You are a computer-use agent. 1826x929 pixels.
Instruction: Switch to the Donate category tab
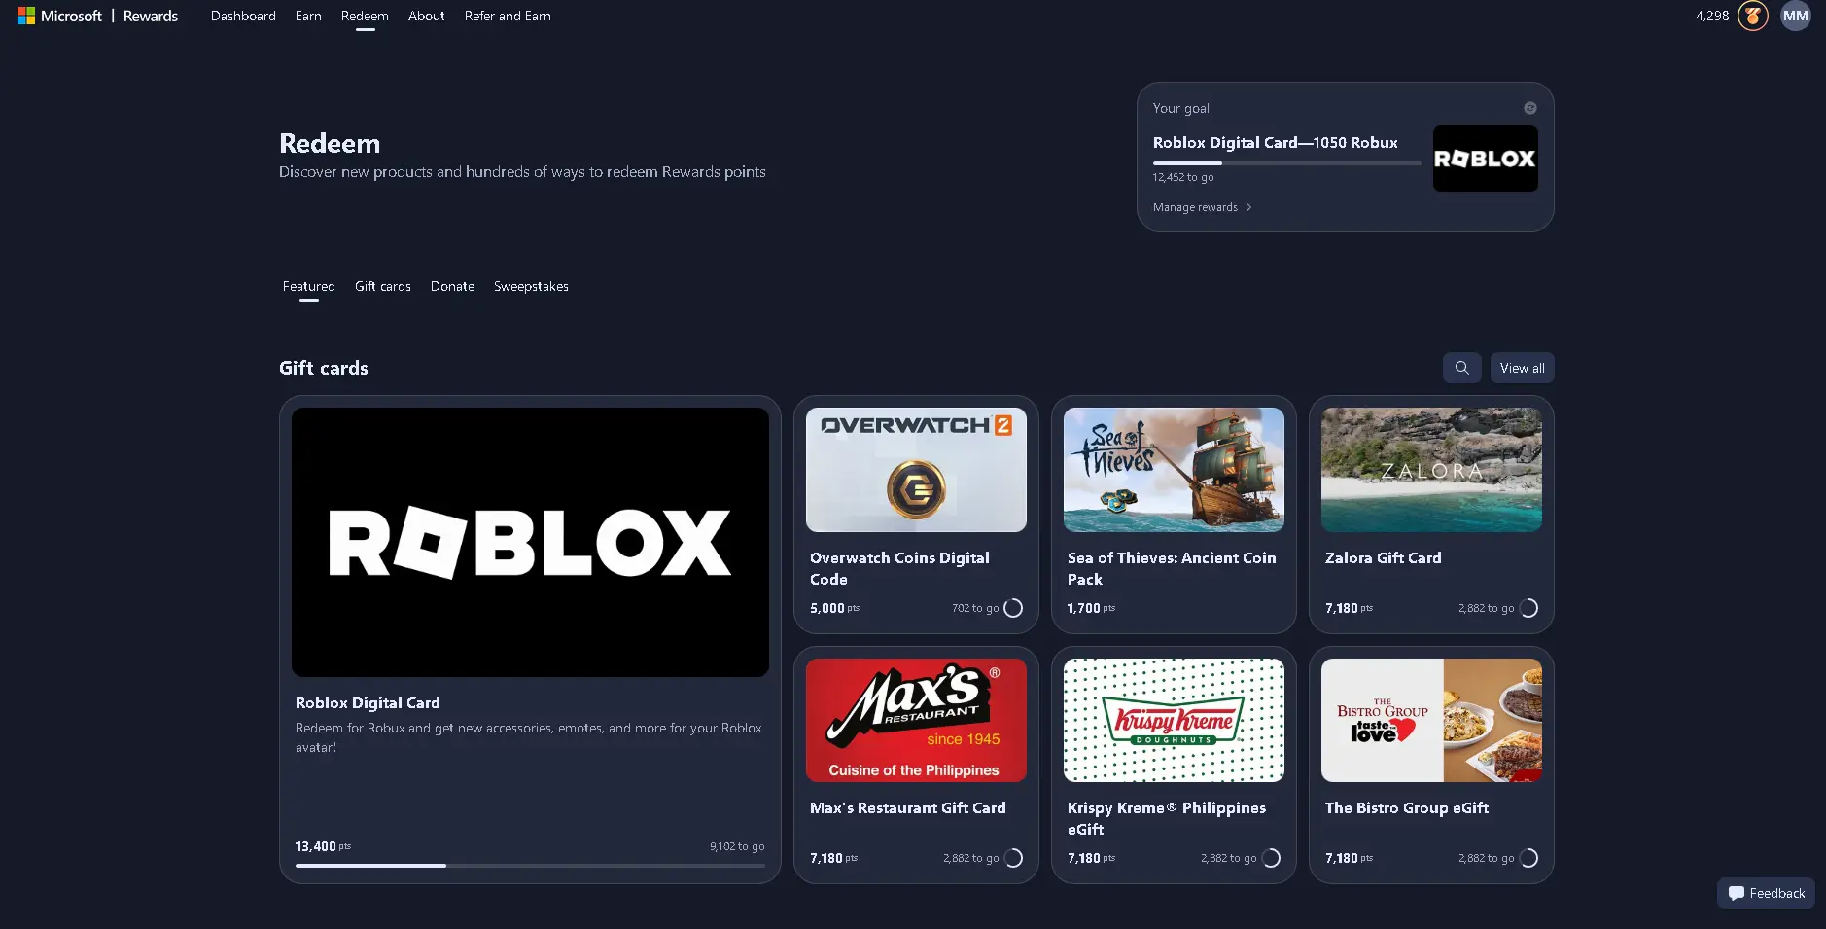(x=452, y=286)
